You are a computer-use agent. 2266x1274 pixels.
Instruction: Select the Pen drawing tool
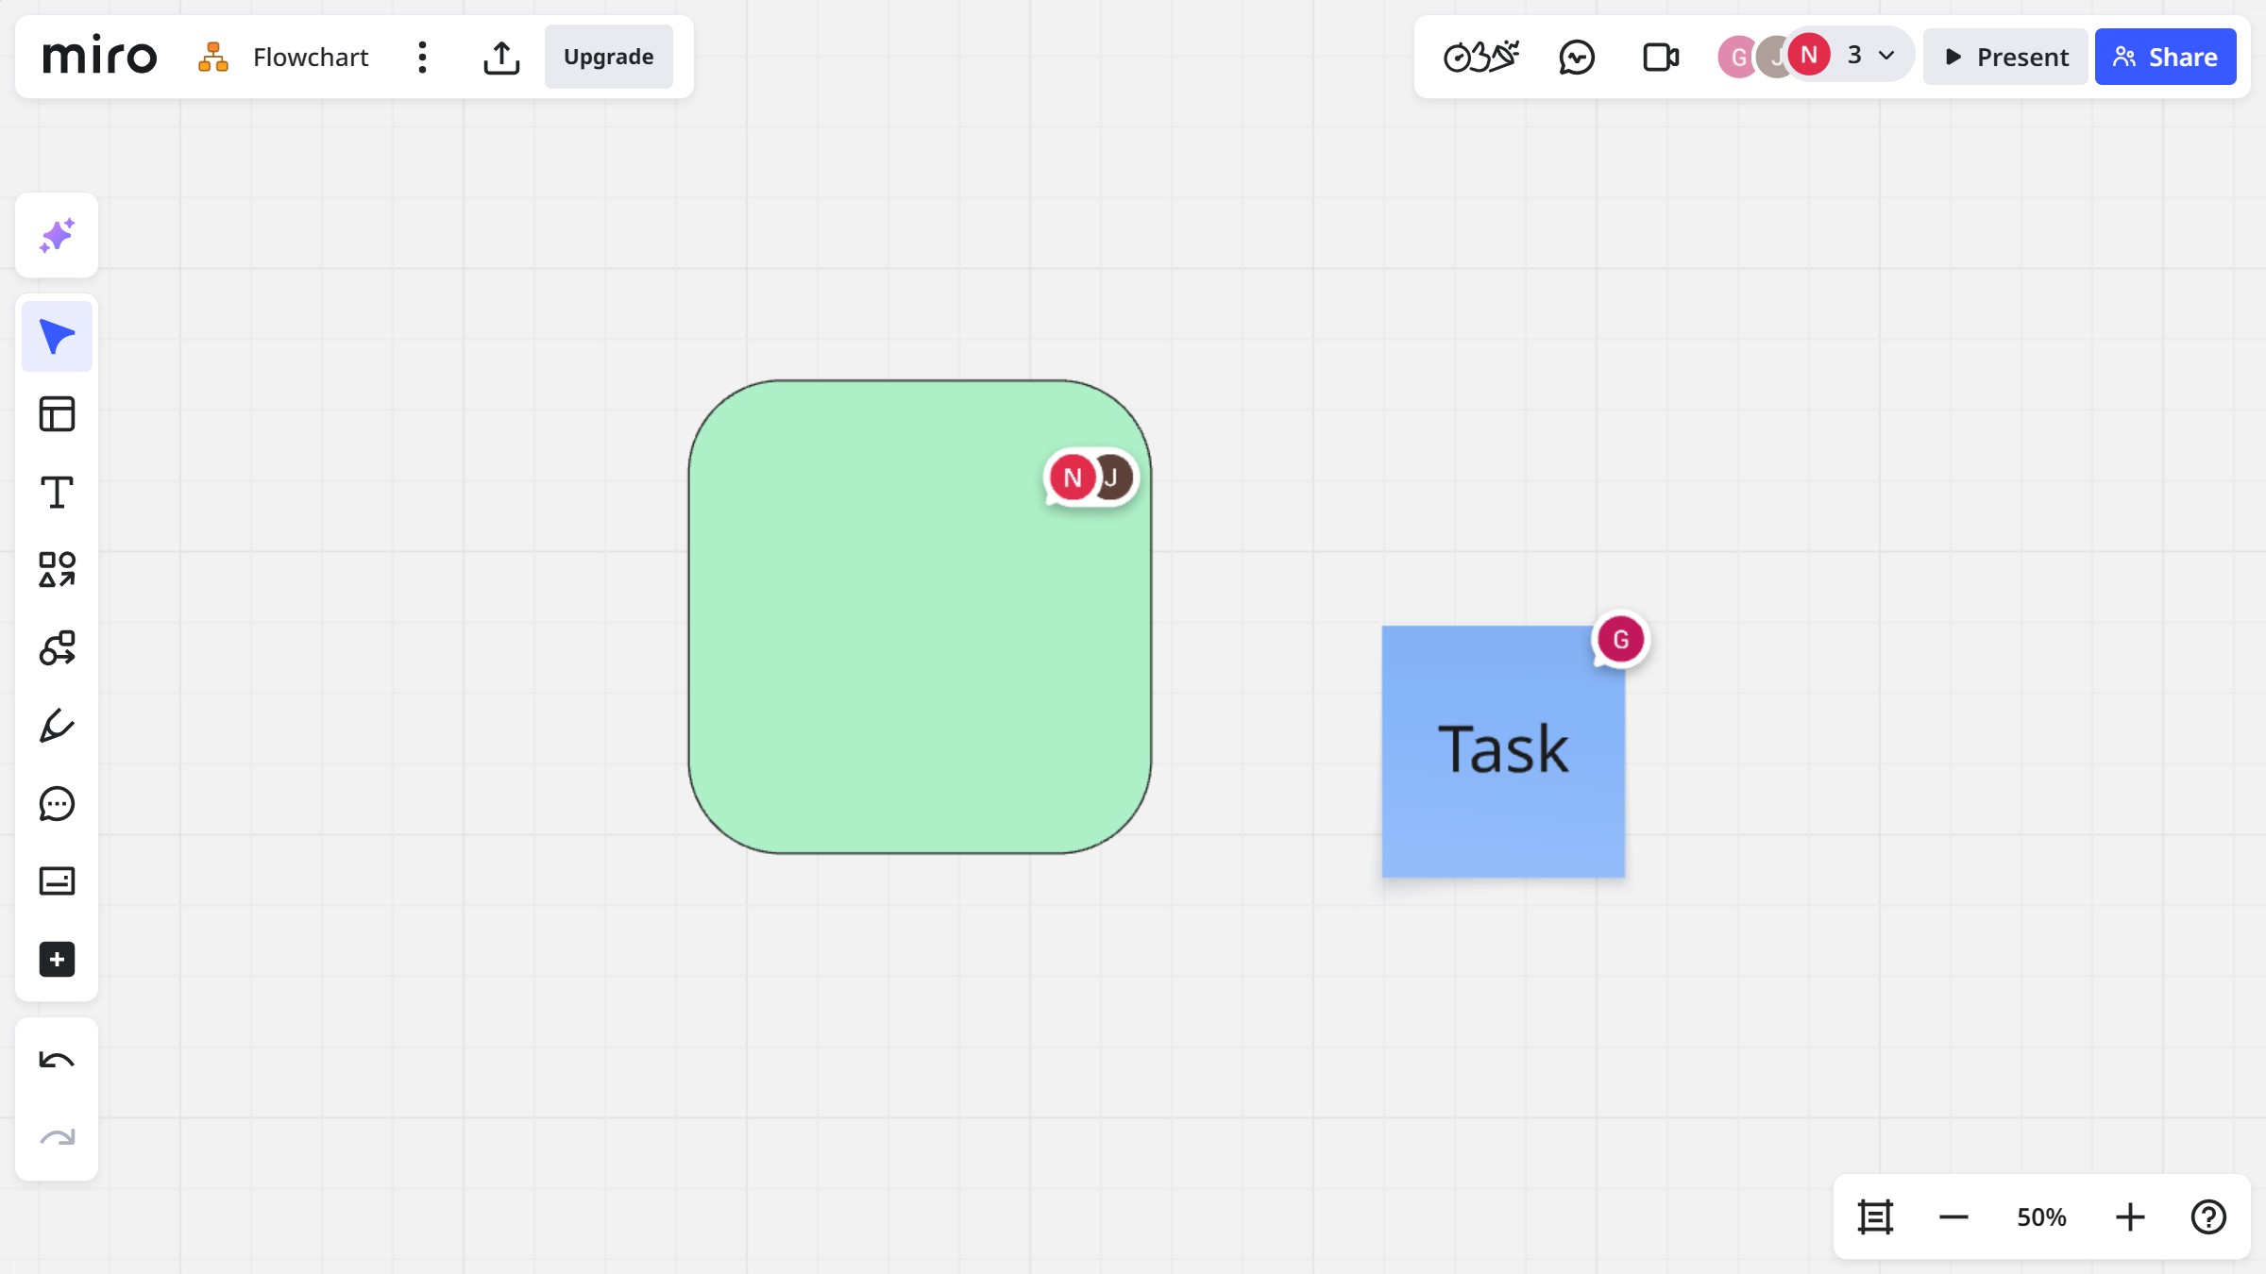point(57,726)
